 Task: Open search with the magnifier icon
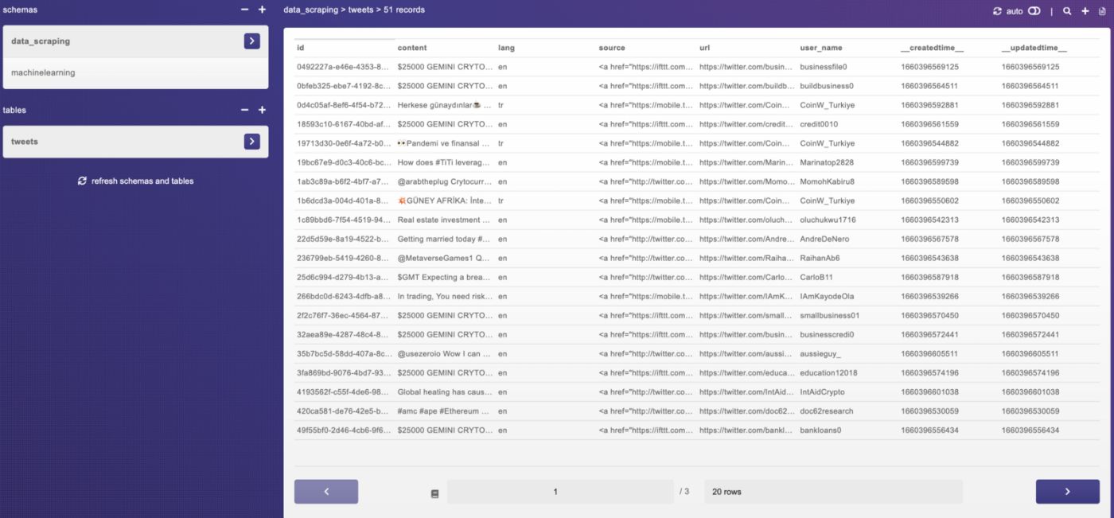1067,11
